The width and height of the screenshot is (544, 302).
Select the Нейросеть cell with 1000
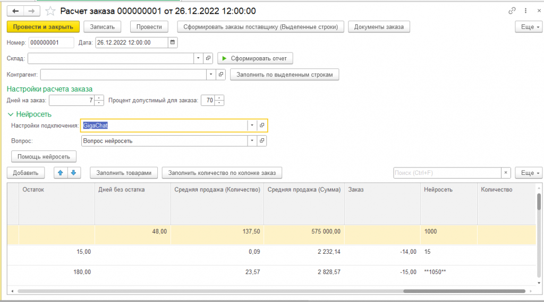(448, 235)
